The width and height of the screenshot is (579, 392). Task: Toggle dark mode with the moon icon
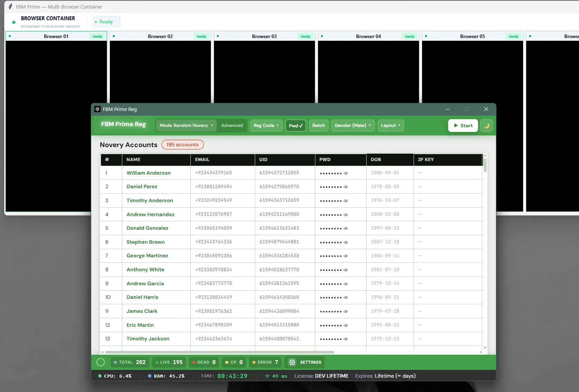point(486,126)
